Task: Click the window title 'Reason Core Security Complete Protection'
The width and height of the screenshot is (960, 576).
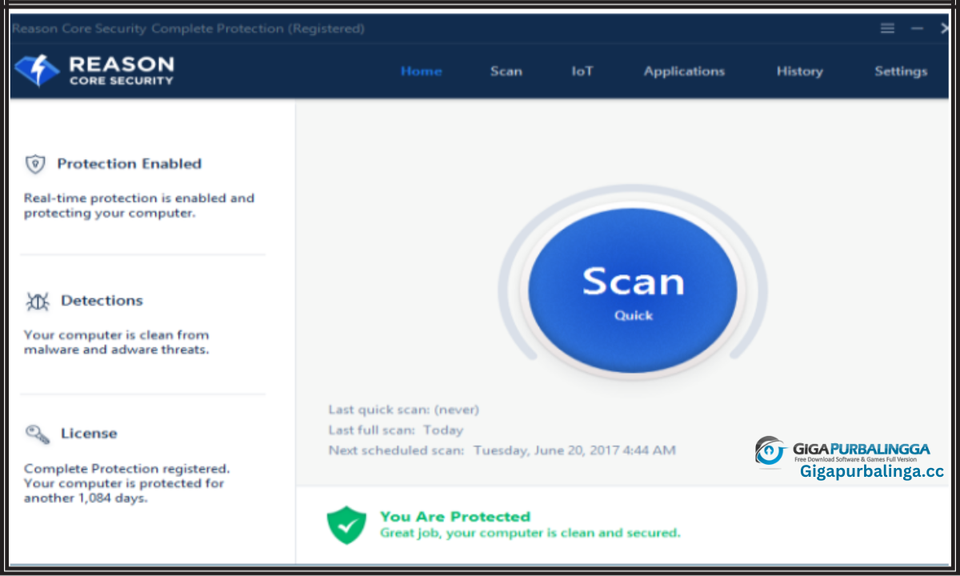Action: pyautogui.click(x=188, y=29)
